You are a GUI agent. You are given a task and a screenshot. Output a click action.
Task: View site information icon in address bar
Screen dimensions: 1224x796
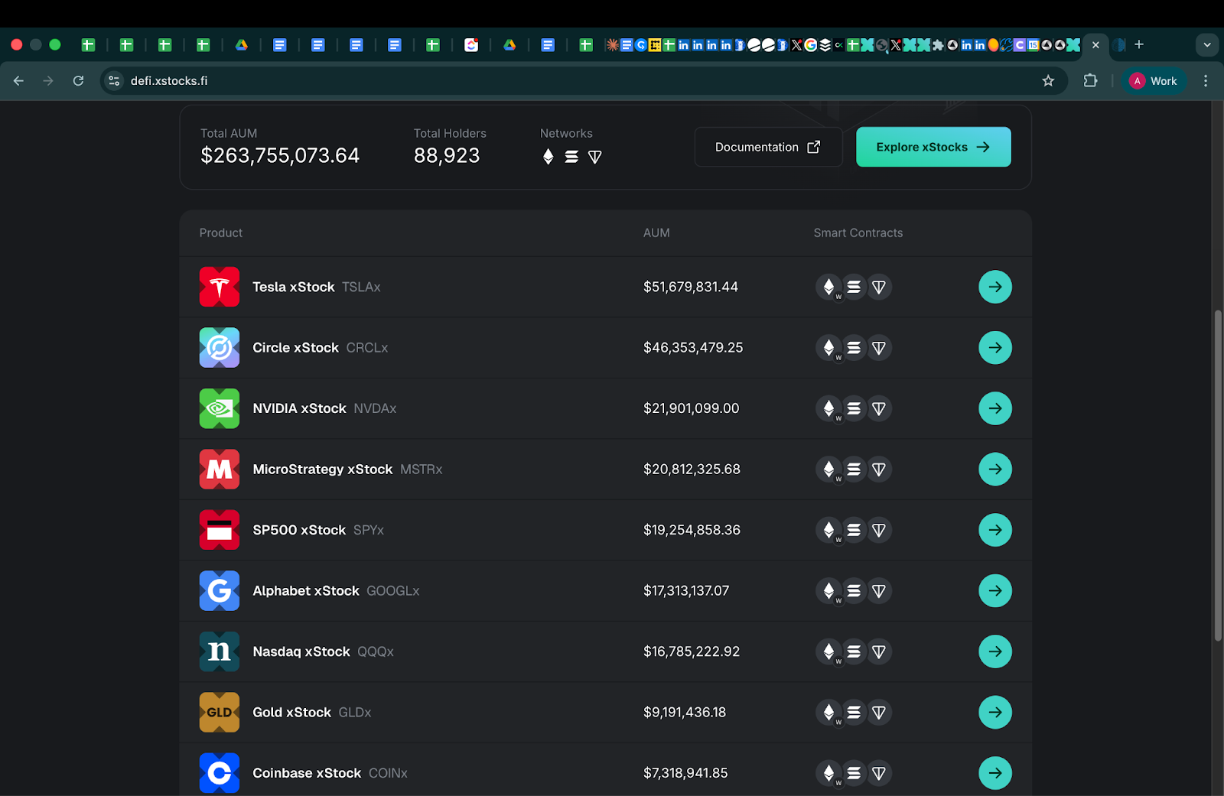click(x=114, y=80)
